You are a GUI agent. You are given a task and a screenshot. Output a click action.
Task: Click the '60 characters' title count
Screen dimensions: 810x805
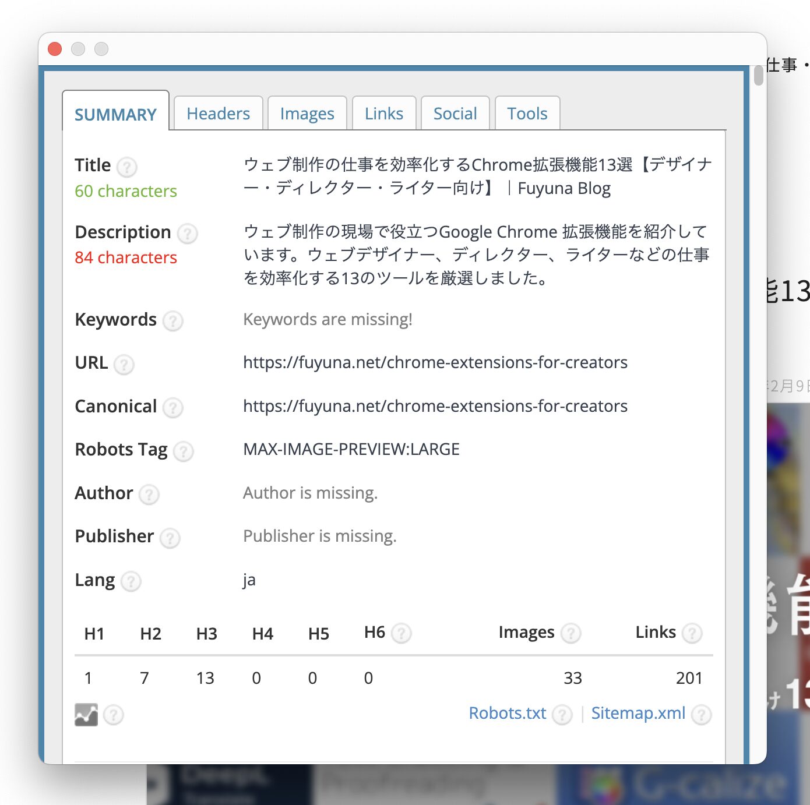[x=126, y=191]
